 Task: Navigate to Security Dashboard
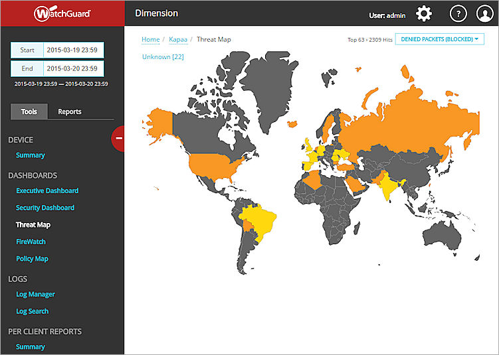[45, 208]
